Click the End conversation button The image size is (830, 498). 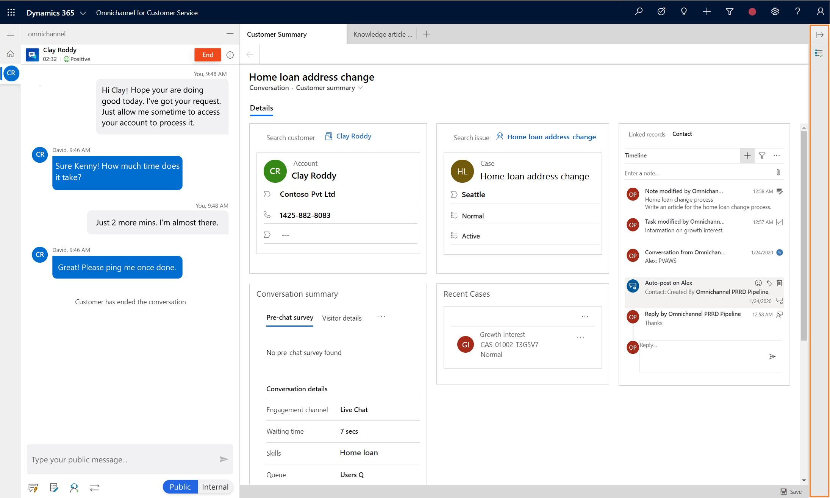click(x=208, y=54)
